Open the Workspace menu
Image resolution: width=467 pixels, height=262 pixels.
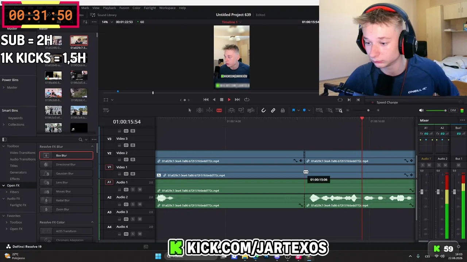pos(167,8)
